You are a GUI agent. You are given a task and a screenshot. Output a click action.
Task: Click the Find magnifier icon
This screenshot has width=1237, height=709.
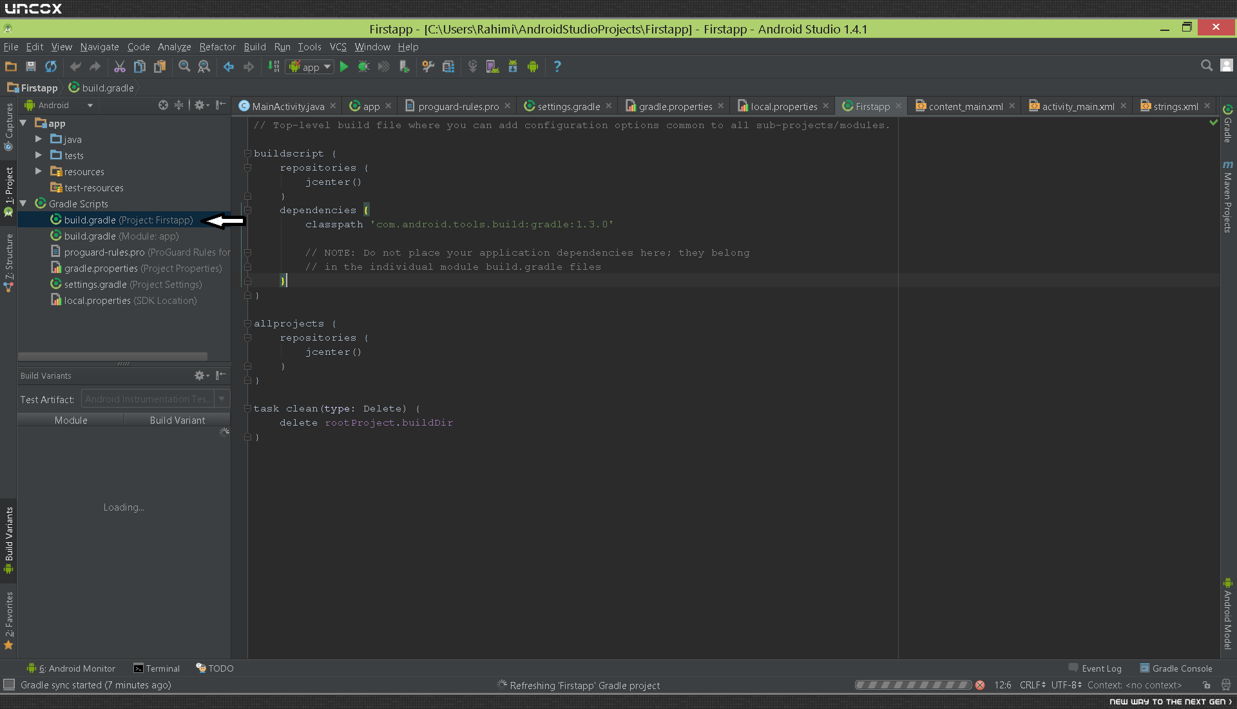(x=184, y=66)
